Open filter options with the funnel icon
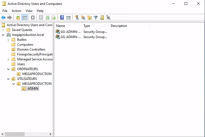The height and width of the screenshot is (137, 205). (x=96, y=18)
